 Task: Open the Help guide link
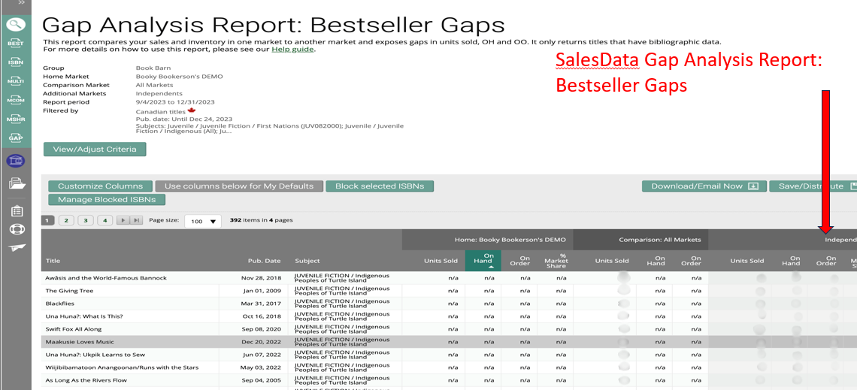coord(293,49)
